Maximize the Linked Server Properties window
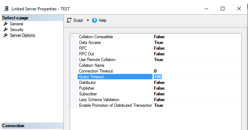 [223, 9]
